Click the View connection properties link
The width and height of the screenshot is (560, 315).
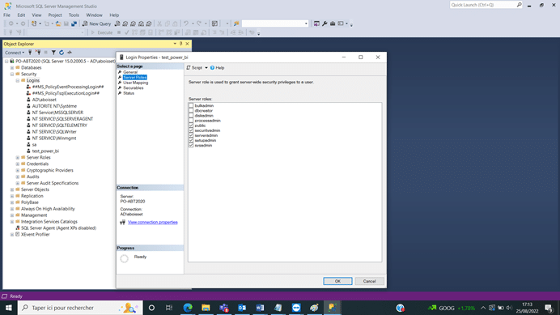point(152,222)
